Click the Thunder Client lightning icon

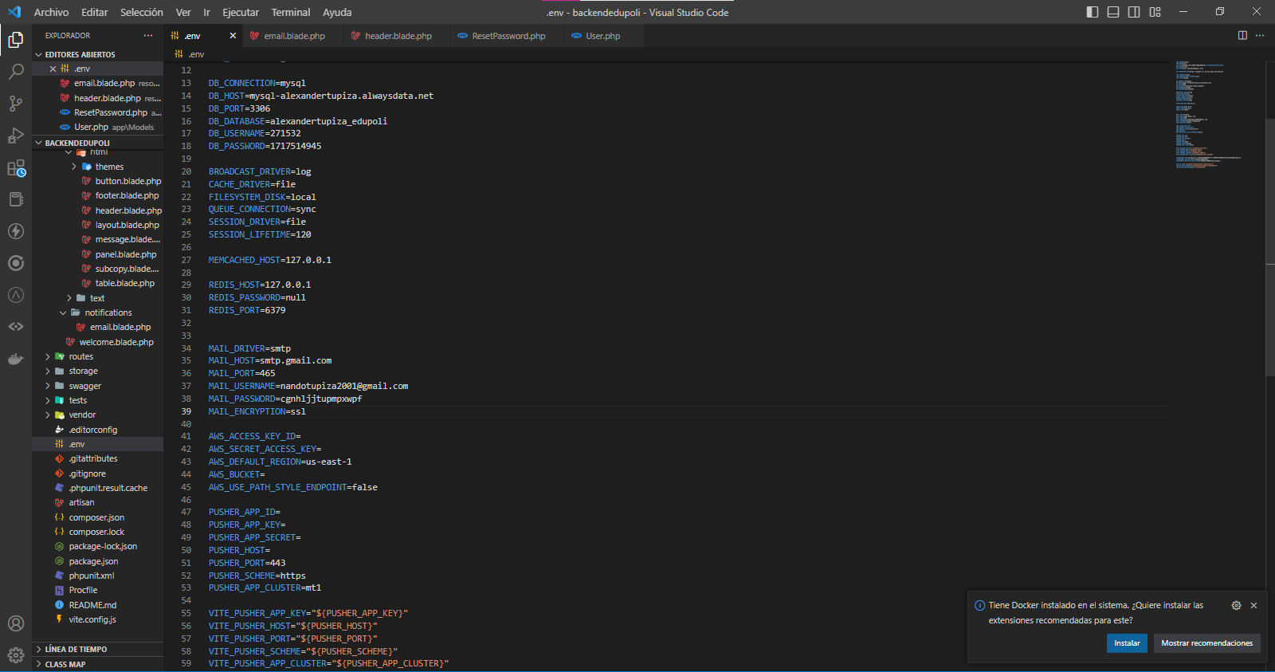(x=16, y=231)
